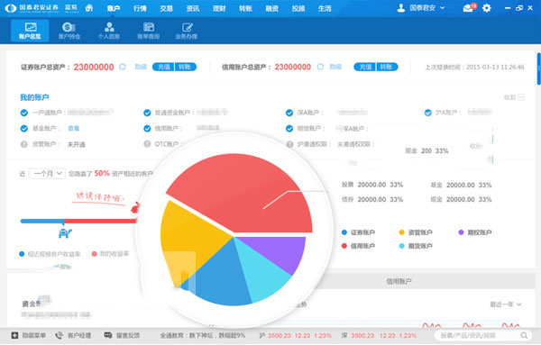This screenshot has width=541, height=345.
Task: Click the 期货账户 cyan legend dot
Action: click(x=401, y=246)
